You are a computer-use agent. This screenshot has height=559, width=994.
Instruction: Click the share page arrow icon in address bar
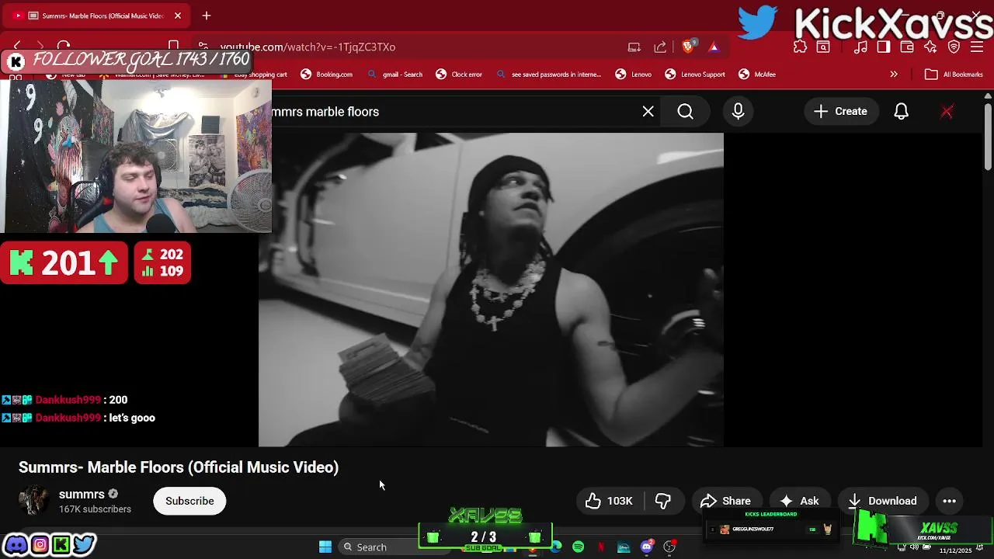pos(660,47)
